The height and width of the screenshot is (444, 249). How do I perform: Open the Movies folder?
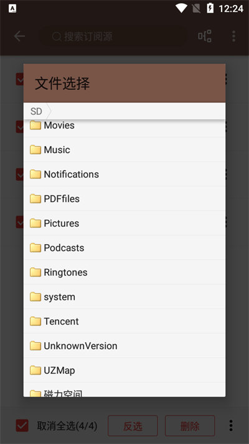(x=125, y=126)
